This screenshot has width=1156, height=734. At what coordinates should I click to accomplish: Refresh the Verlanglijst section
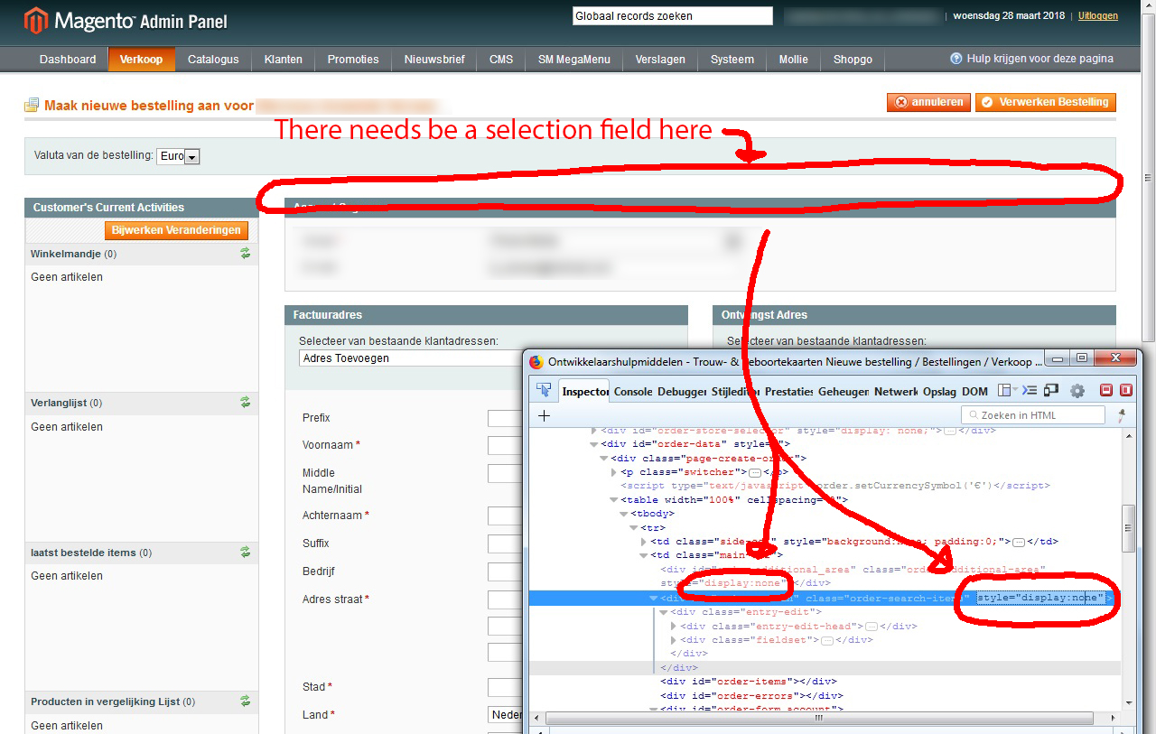(x=245, y=404)
